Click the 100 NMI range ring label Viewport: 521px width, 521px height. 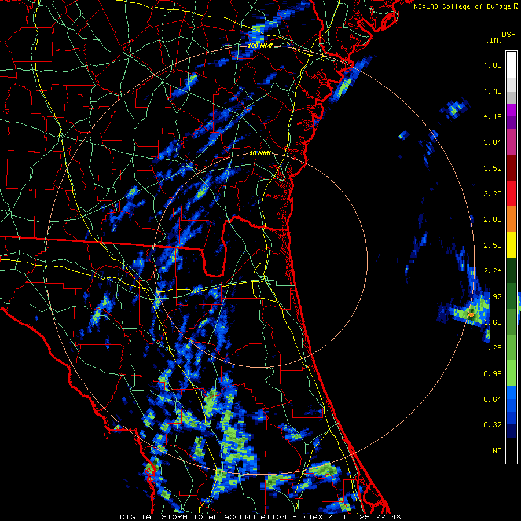coord(260,46)
